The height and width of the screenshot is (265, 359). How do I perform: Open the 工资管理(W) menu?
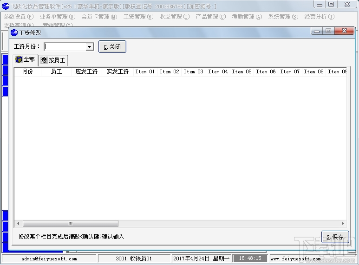tap(138, 17)
